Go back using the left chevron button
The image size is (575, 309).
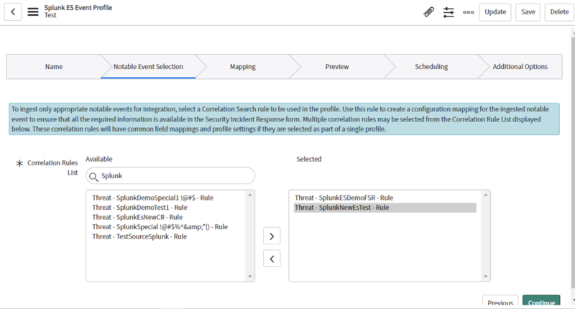13,11
